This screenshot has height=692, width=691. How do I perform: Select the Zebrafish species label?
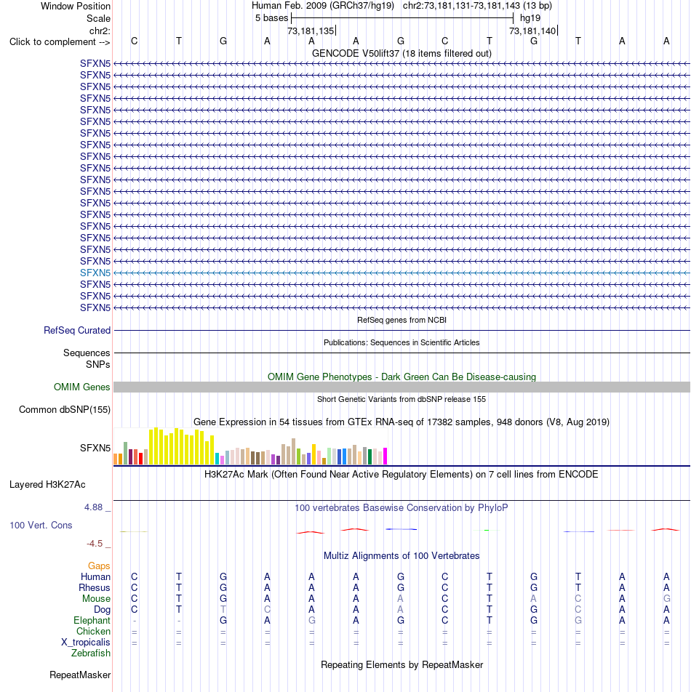click(91, 653)
